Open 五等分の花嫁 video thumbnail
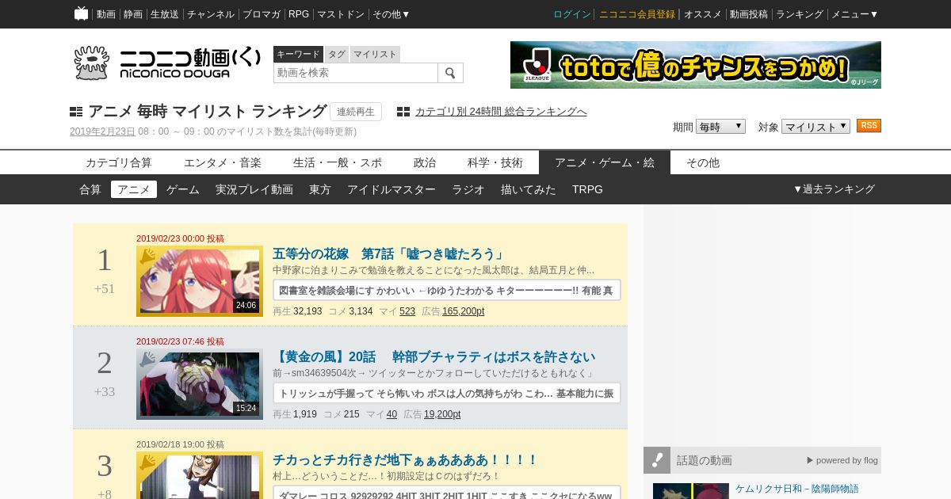 click(200, 281)
